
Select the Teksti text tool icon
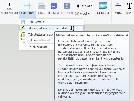129,6
